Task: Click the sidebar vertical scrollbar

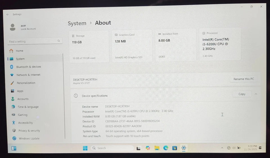Action: point(64,96)
